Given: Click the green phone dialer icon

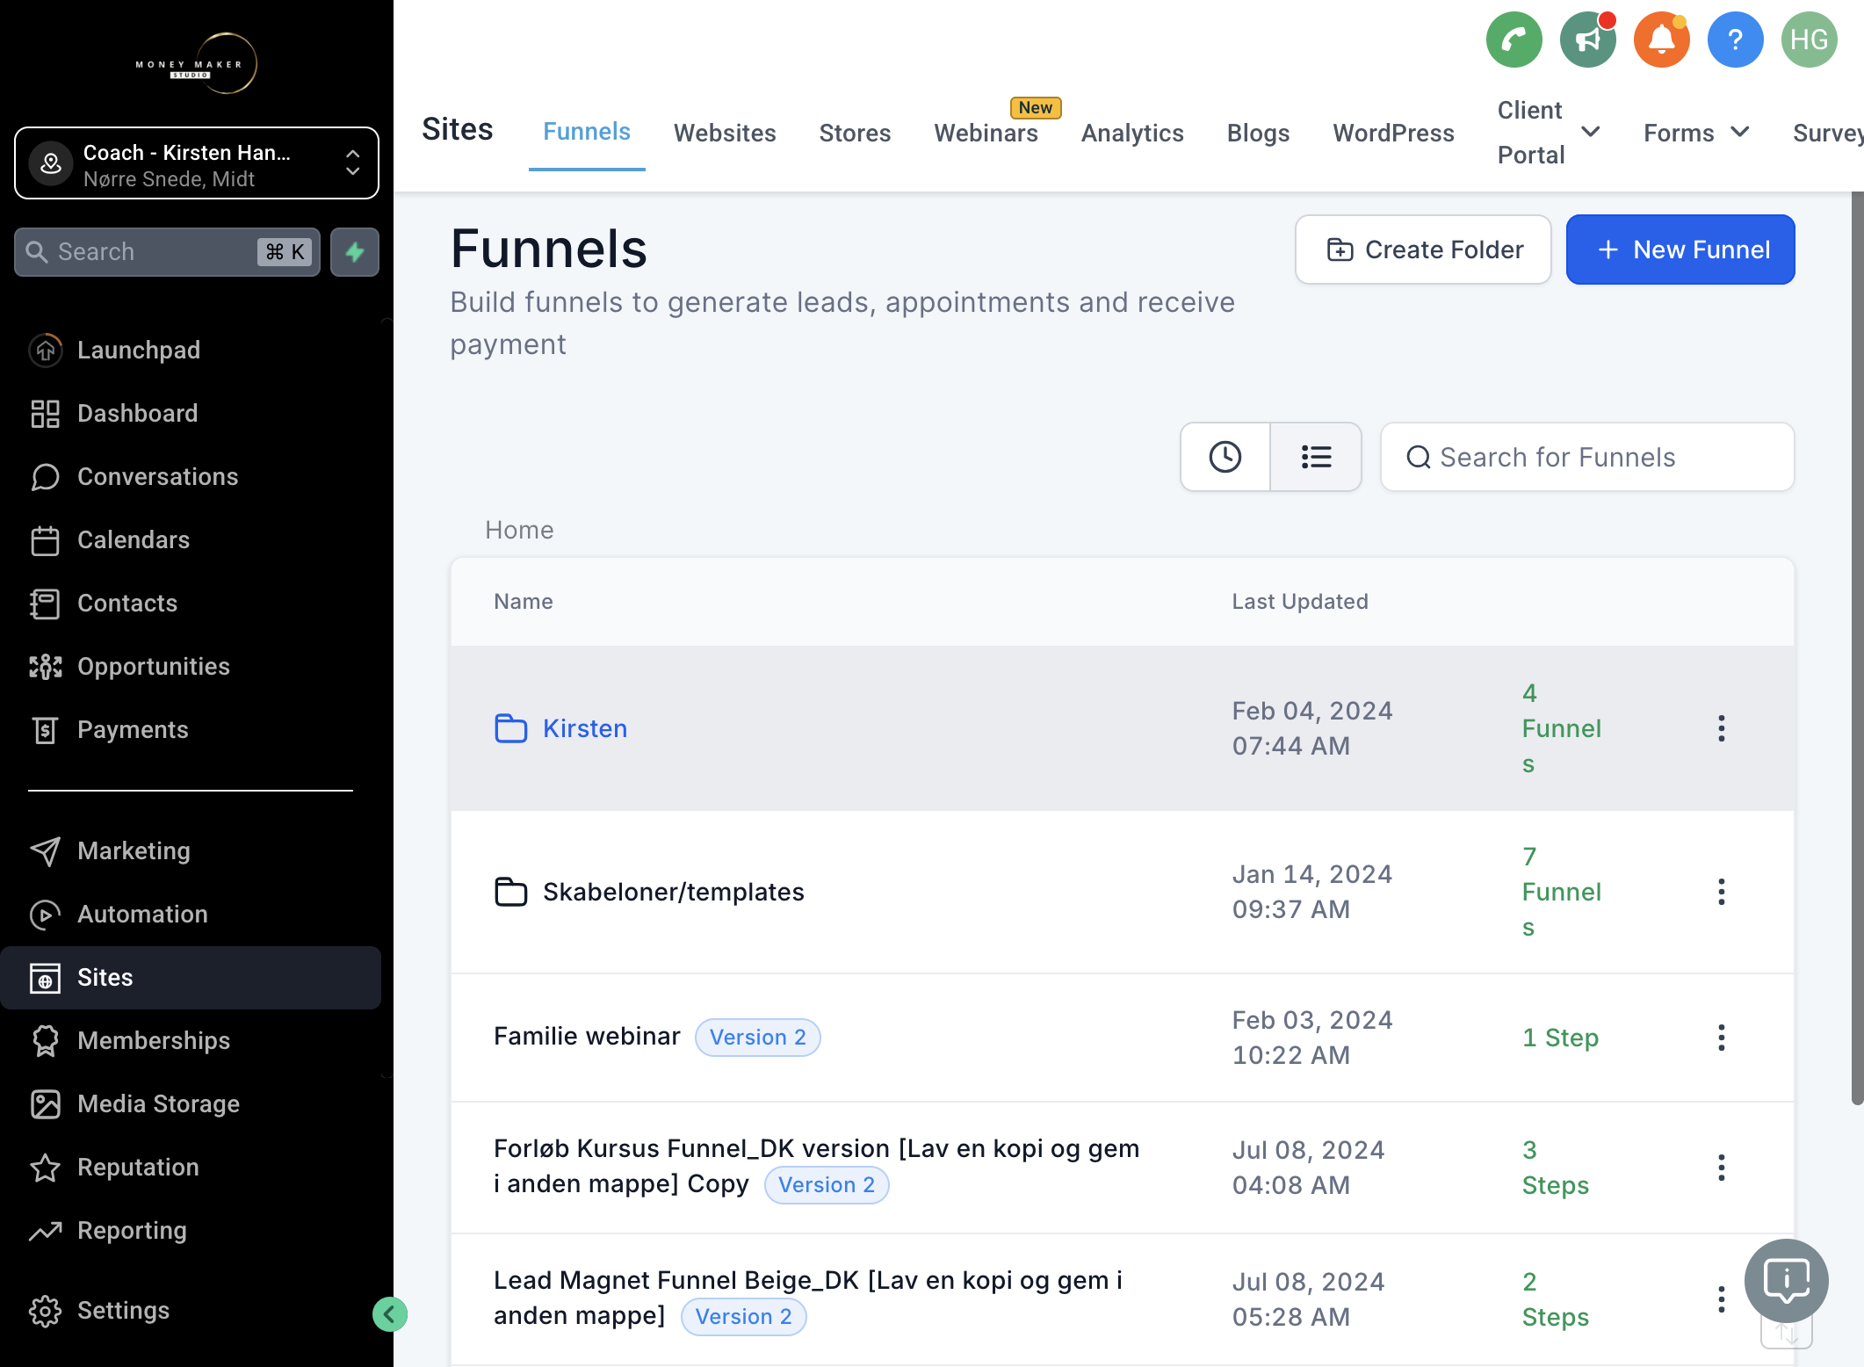Looking at the screenshot, I should point(1514,40).
